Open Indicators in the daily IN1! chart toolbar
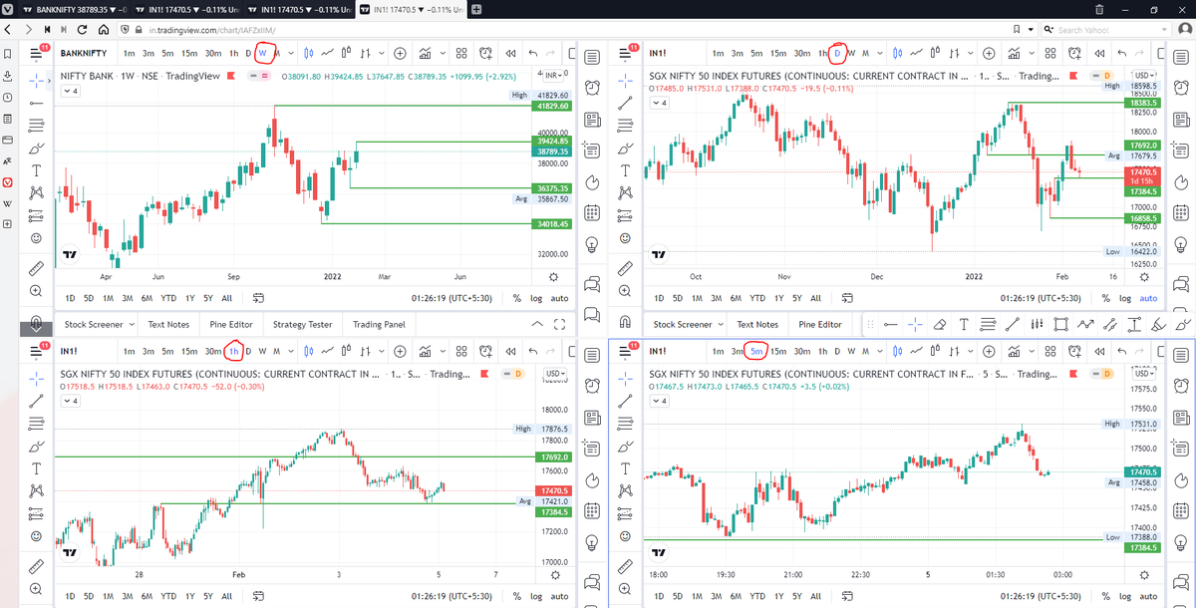The image size is (1196, 608). [x=1015, y=53]
